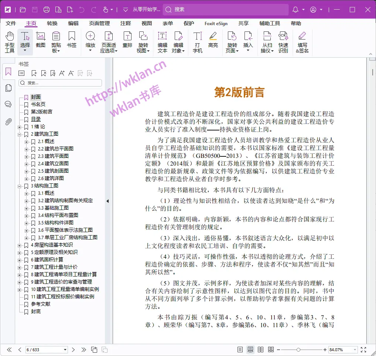Select the 目录 bookmark entry
This screenshot has width=376, height=356.
tap(35, 119)
